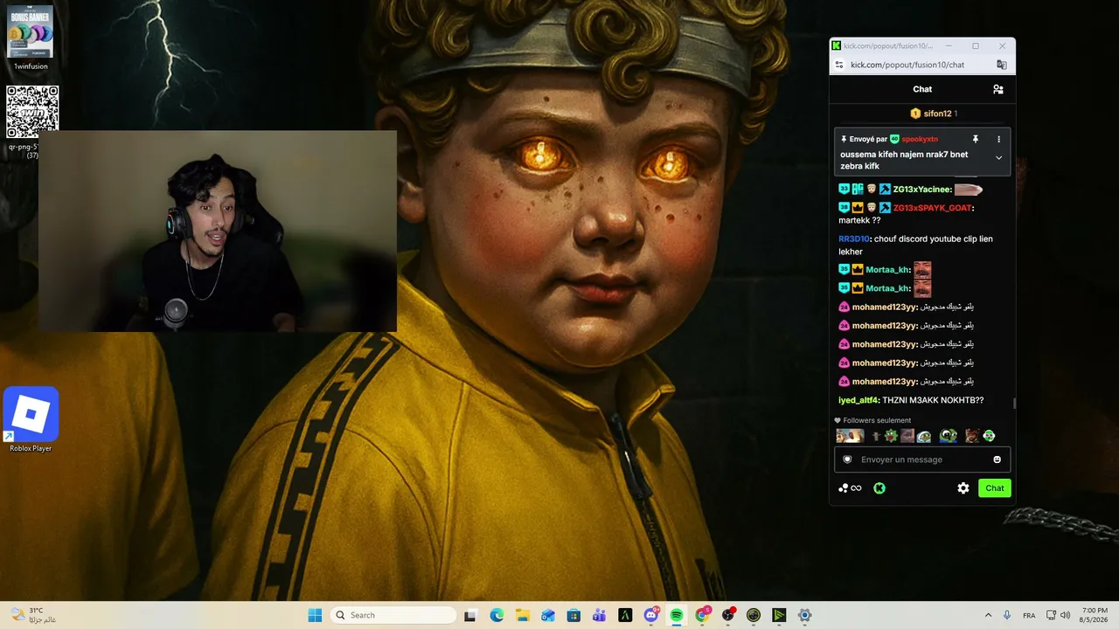1119x629 pixels.
Task: Pick the last green emote in row
Action: [x=989, y=436]
